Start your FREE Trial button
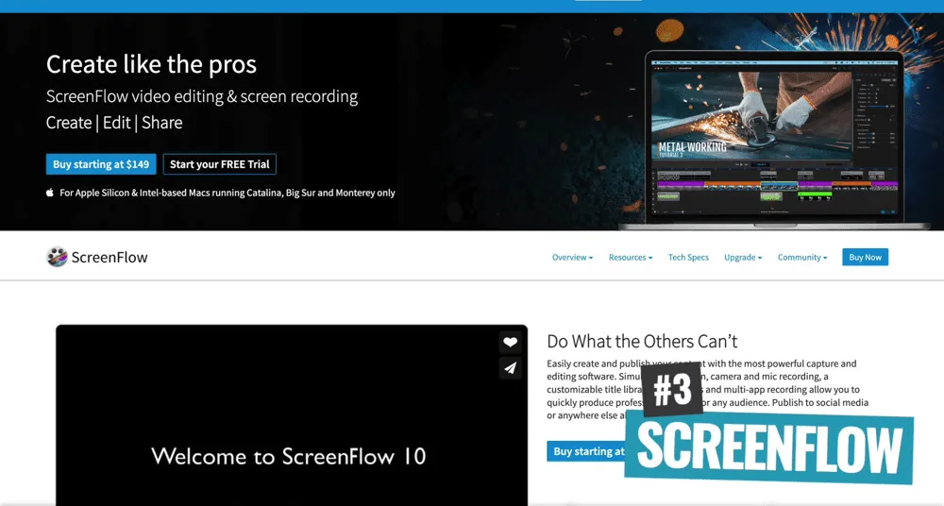Viewport: 944px width, 506px height. tap(219, 164)
